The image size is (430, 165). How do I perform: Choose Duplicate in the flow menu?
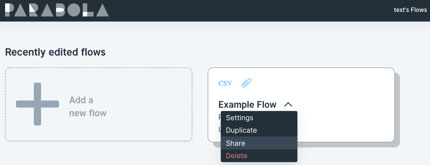coord(259,130)
